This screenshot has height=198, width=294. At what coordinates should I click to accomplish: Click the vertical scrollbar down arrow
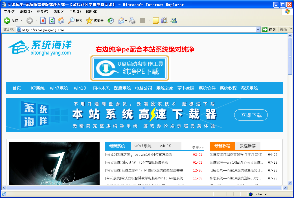[290, 183]
